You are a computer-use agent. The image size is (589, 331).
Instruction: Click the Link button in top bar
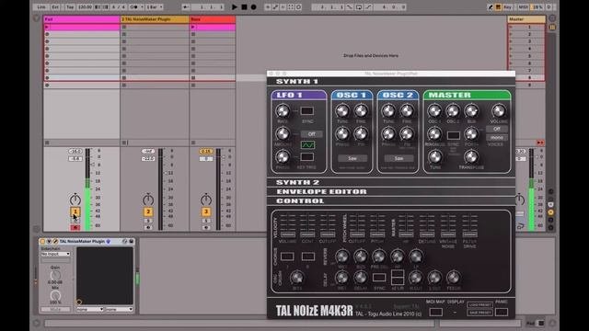40,6
